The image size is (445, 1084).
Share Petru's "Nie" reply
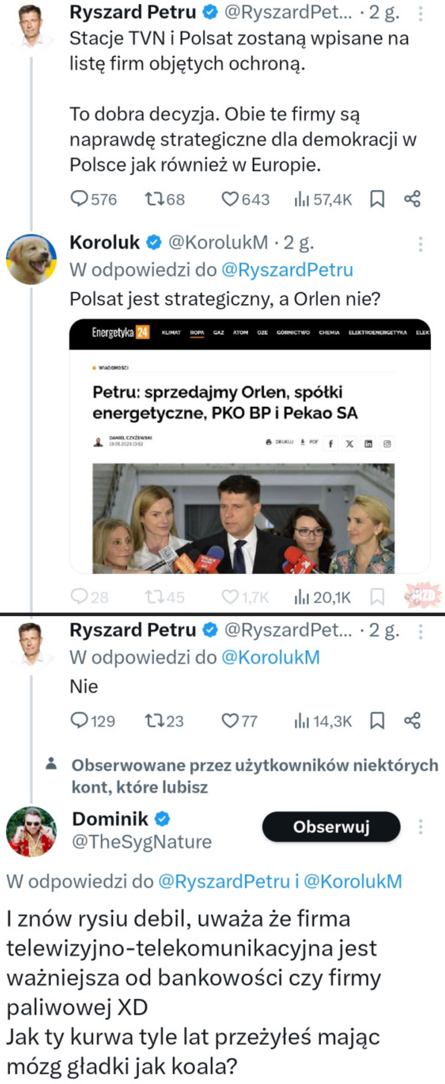coord(412,720)
